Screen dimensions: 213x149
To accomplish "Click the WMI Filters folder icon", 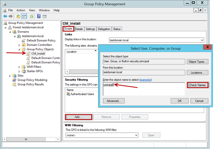I will point(24,67).
